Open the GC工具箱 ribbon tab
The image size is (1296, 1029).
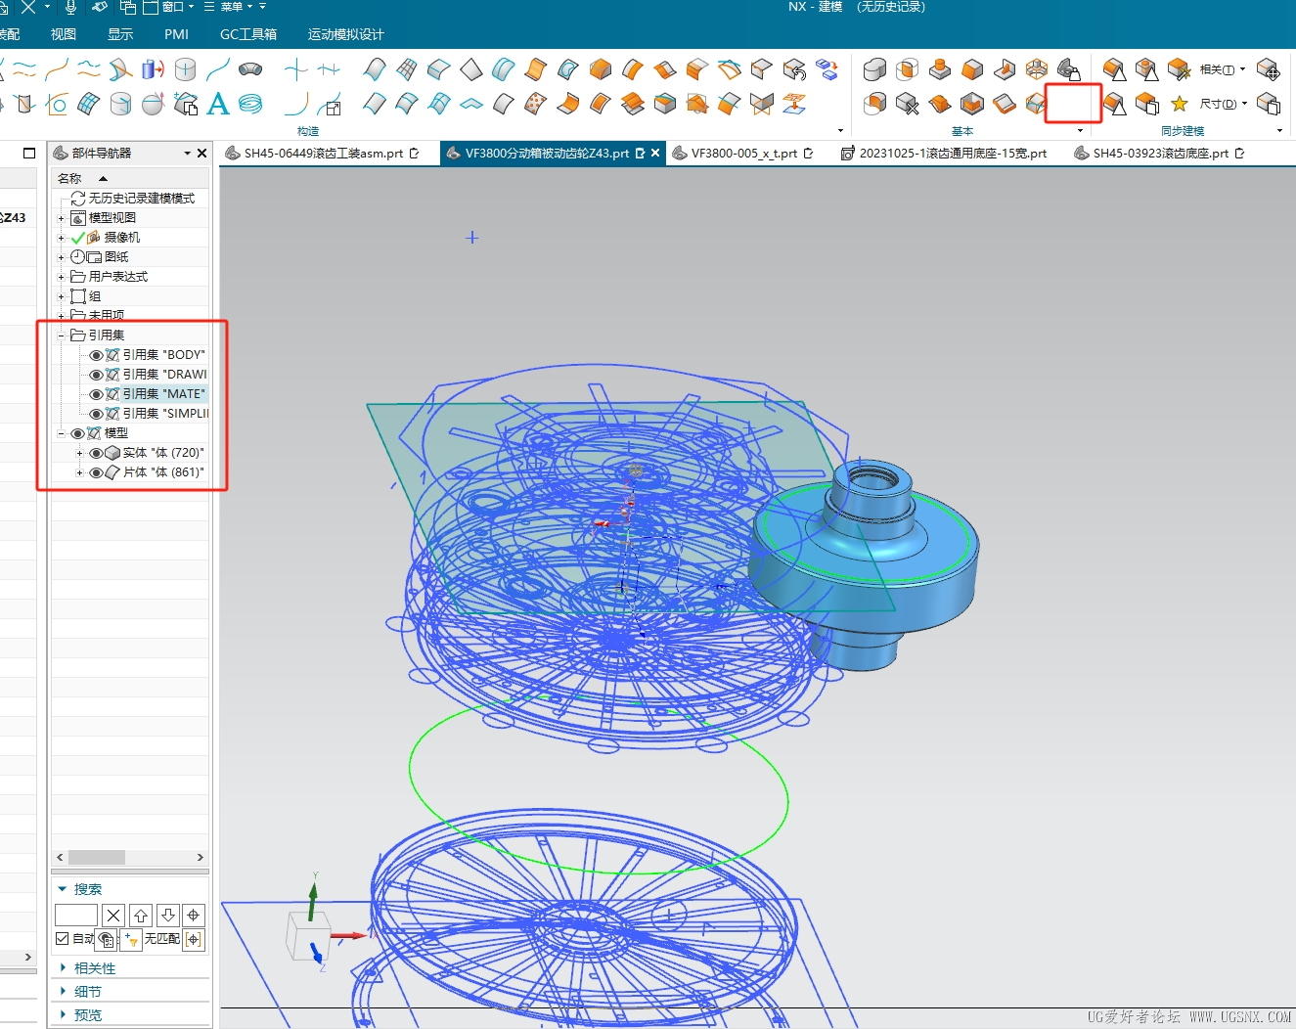point(248,34)
